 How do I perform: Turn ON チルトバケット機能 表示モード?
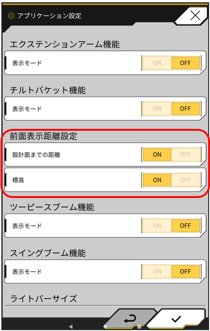[157, 109]
